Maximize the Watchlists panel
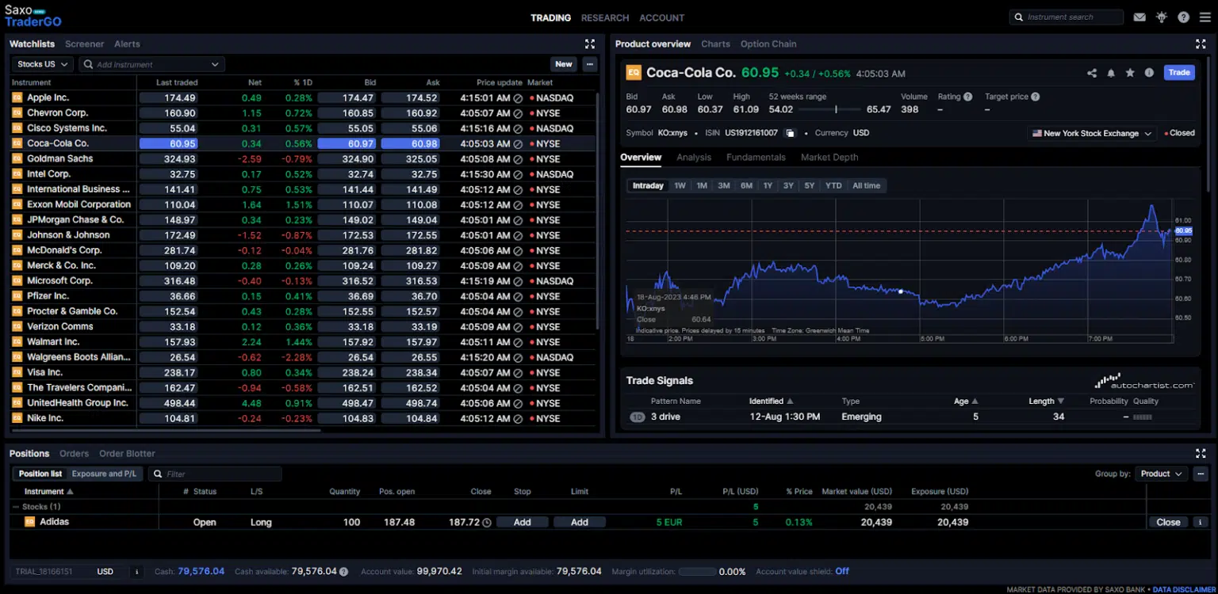Viewport: 1218px width, 594px height. (x=589, y=44)
